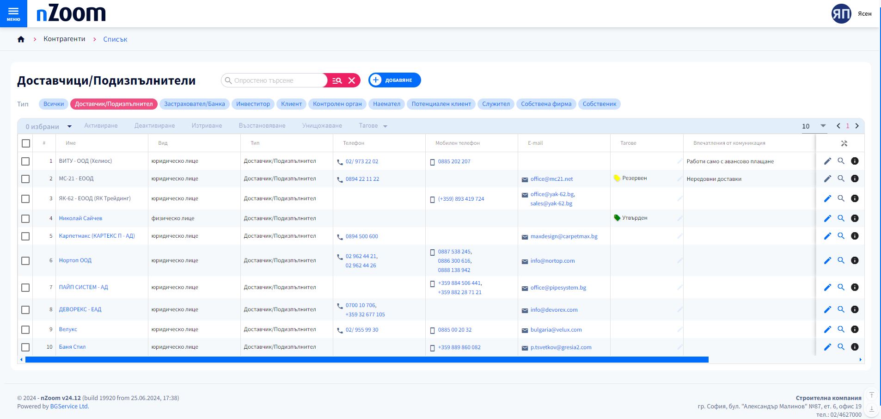Click green Утвърден tag icon
881x419 pixels.
[x=617, y=218]
